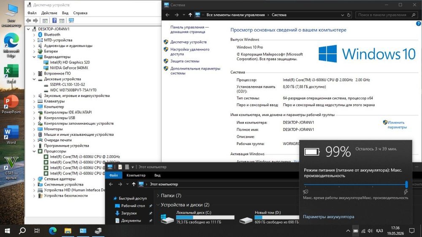Collapse DESKTOP-JOR4NV1 root node

click(x=28, y=29)
